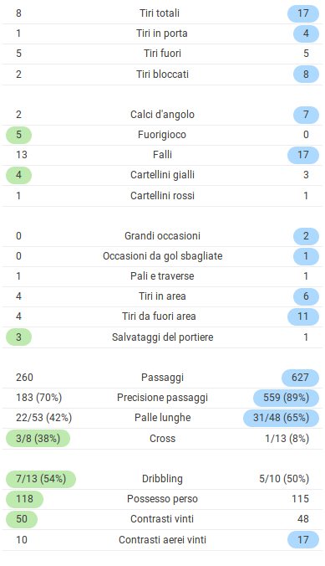This screenshot has width=325, height=566.
Task: Select the blue 17 badge for Tiri totali
Action: click(x=303, y=13)
